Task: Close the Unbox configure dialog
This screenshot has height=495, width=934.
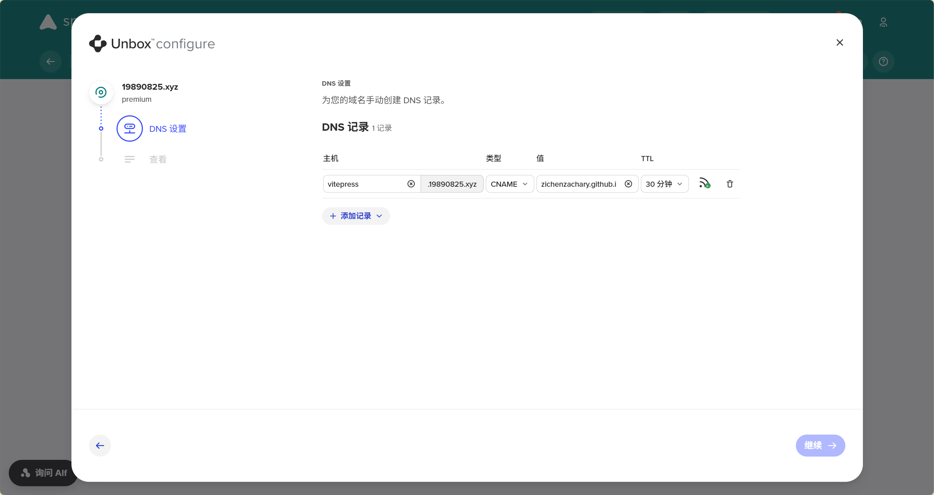Action: click(x=839, y=42)
